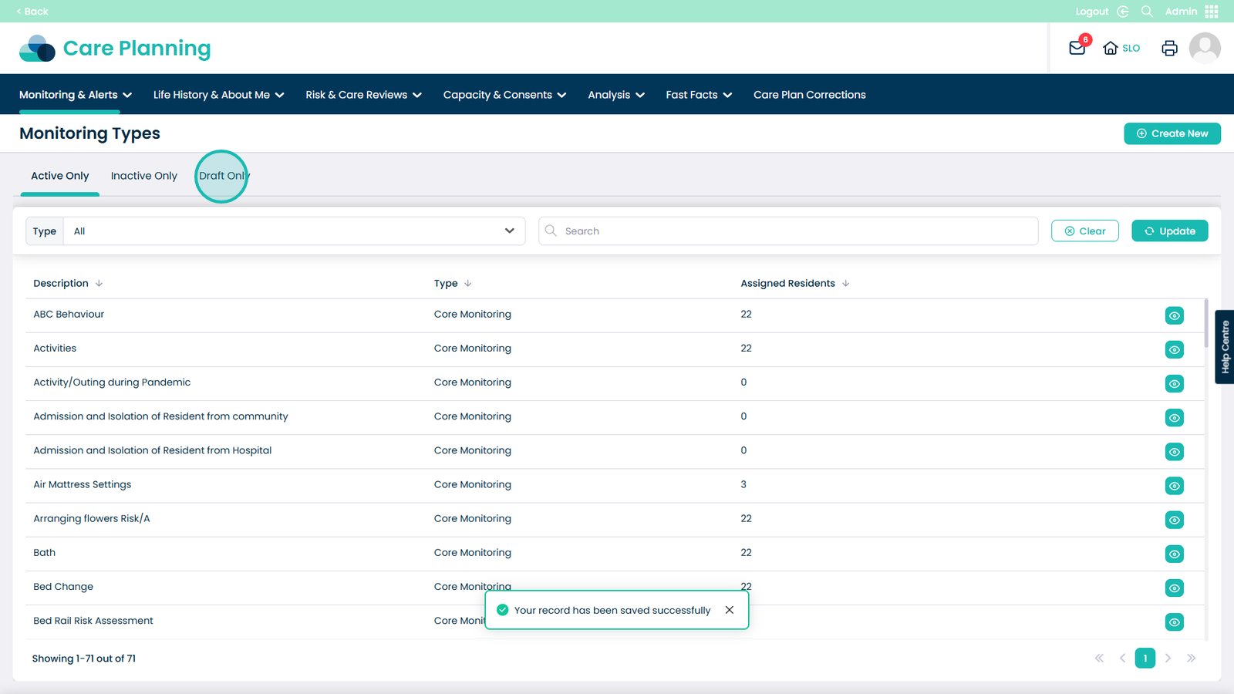Open the mail inbox notifications icon
Screen dimensions: 1234x694
click(1077, 48)
